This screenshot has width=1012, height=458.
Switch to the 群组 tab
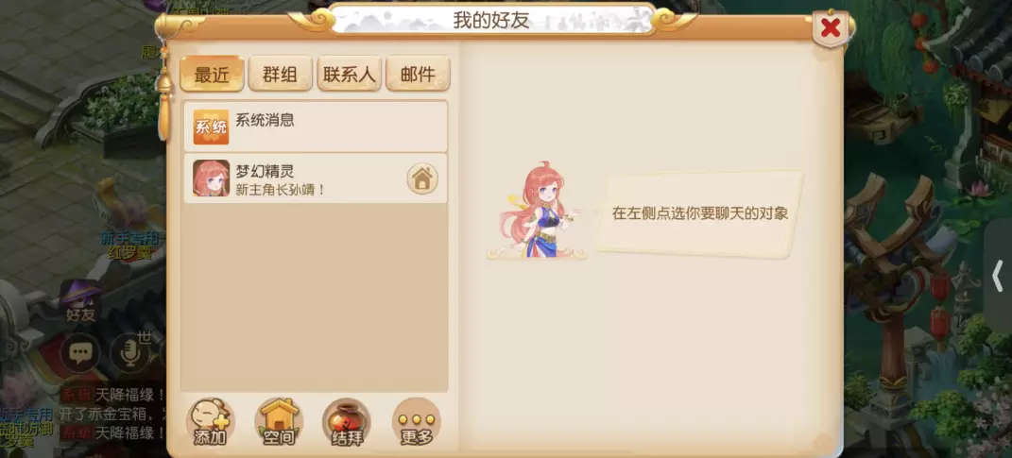[280, 75]
